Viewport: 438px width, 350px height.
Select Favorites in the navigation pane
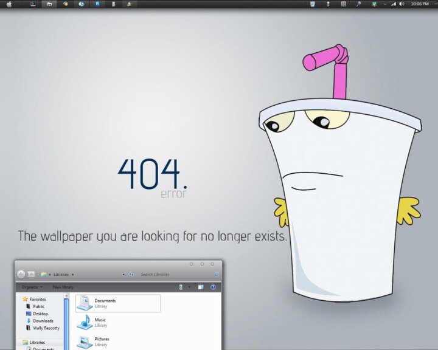pos(34,299)
